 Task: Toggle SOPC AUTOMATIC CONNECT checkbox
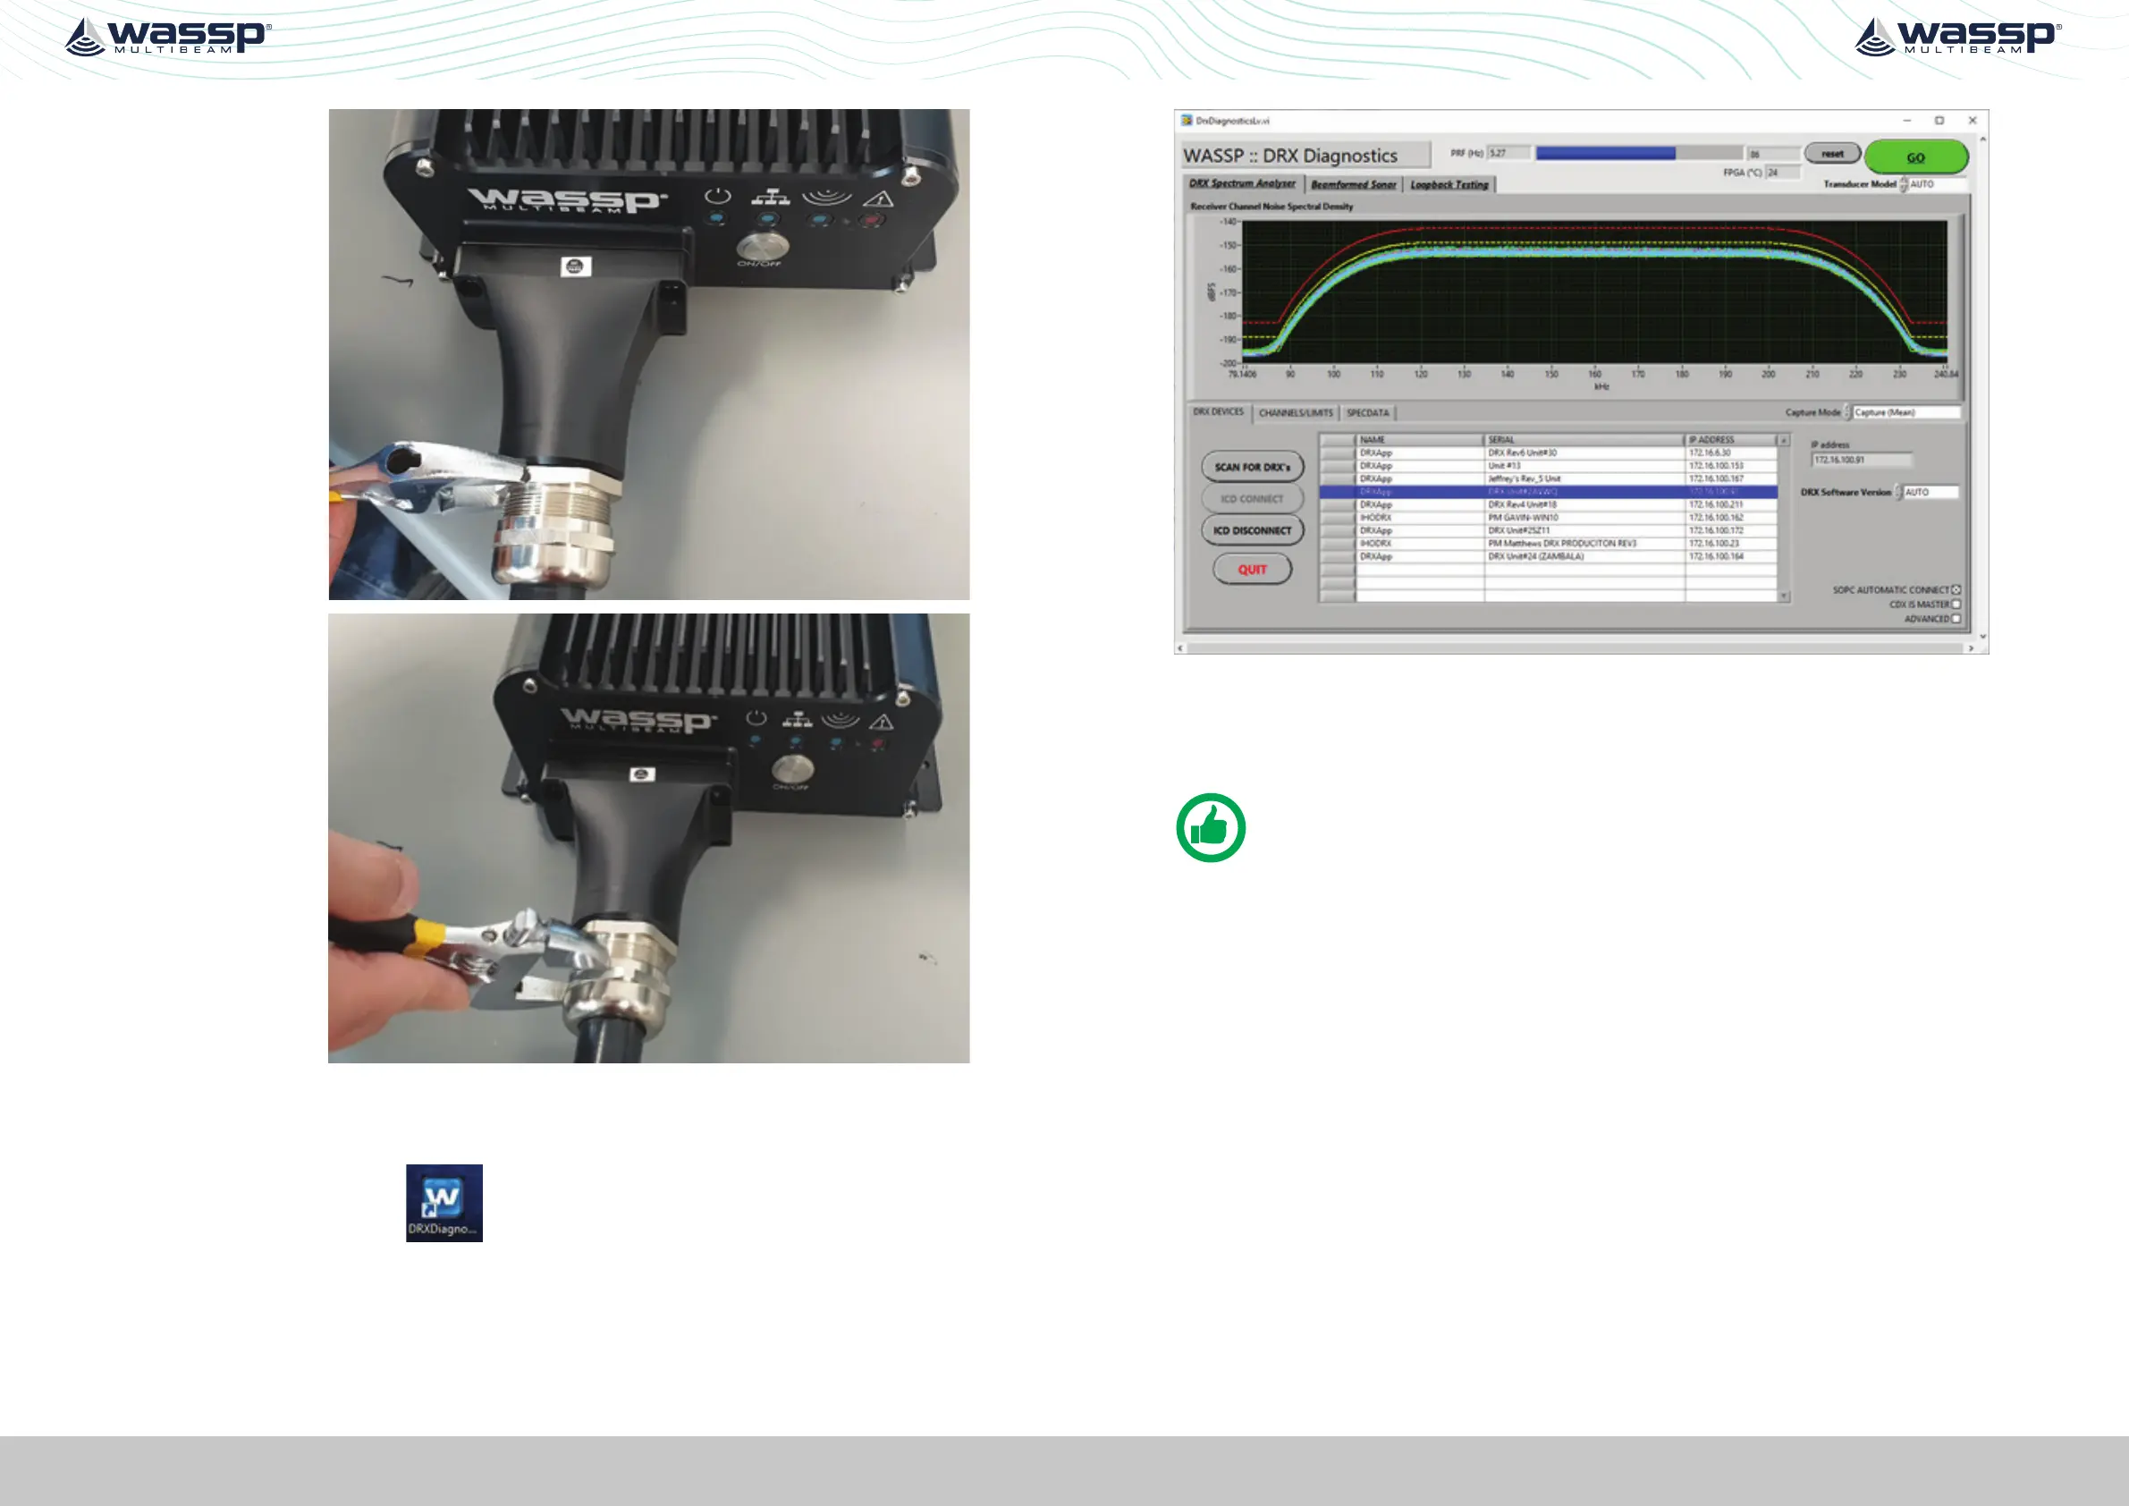pos(1956,589)
